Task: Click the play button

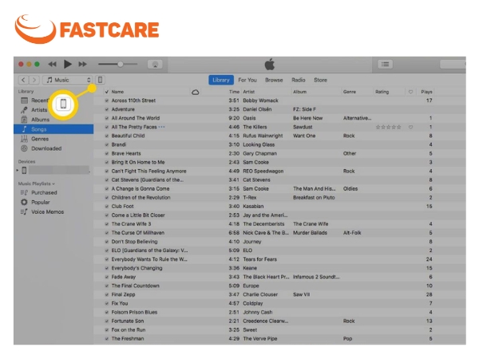Action: 68,64
